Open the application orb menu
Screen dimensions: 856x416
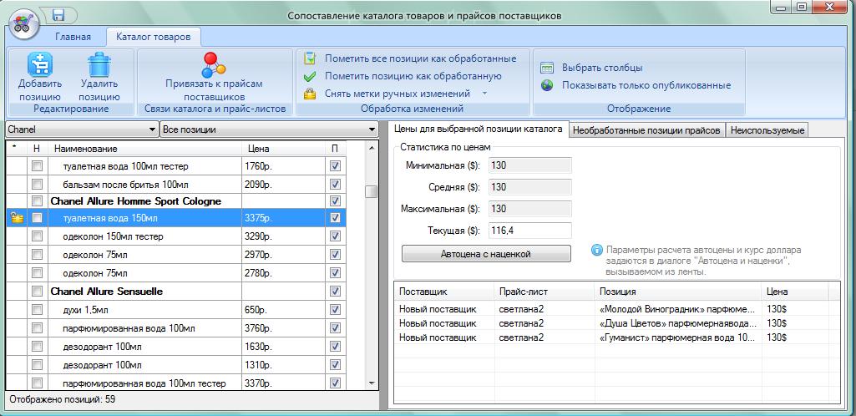point(23,23)
